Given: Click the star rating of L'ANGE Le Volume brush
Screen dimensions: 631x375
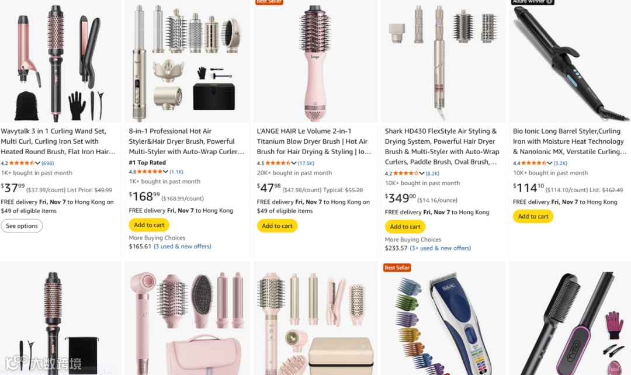Looking at the screenshot, I should tap(278, 163).
